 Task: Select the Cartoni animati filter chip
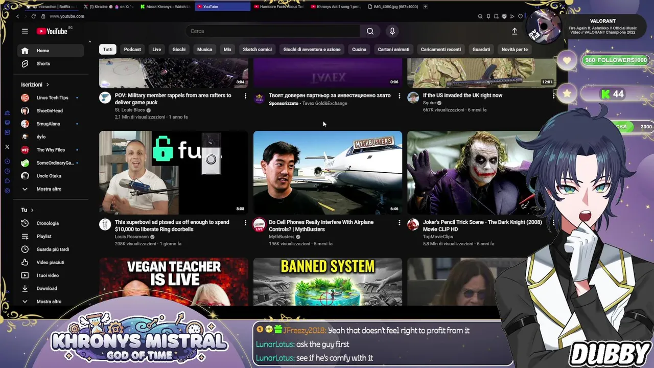(x=393, y=50)
